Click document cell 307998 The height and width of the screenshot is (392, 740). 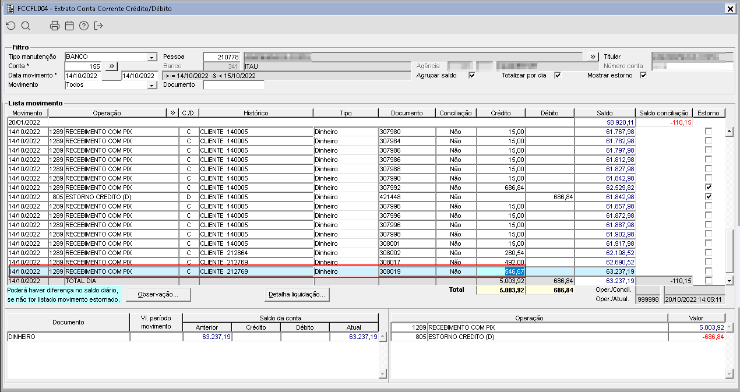click(407, 234)
